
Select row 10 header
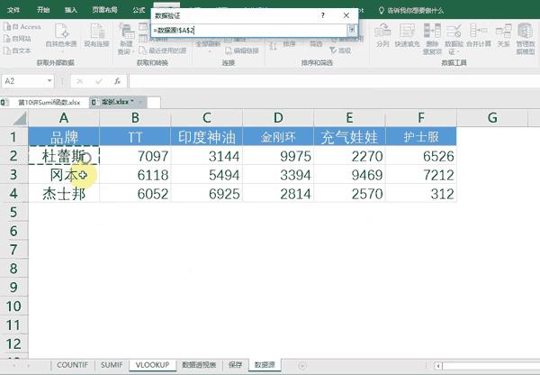coord(13,306)
